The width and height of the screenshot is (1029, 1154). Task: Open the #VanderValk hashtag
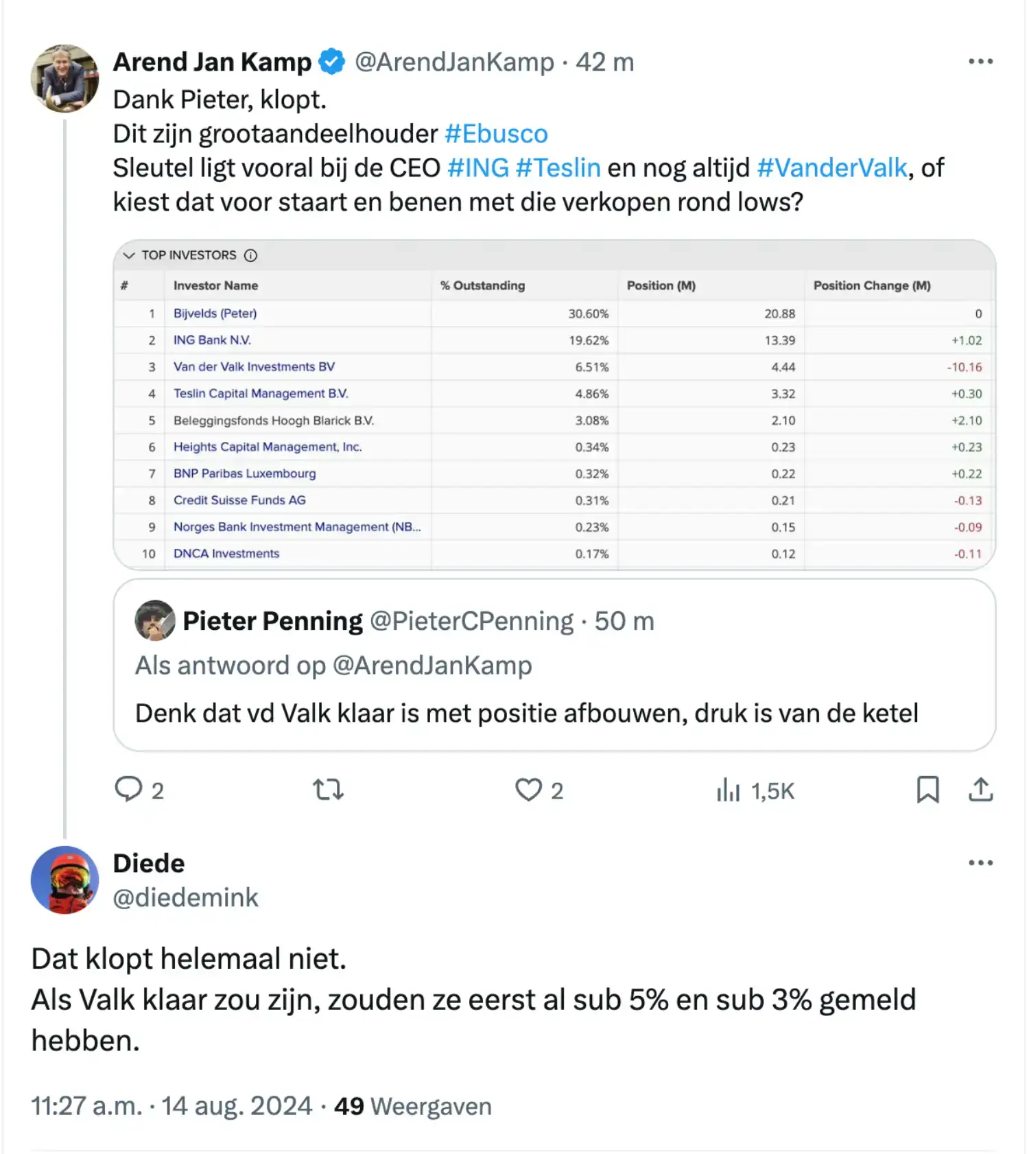pos(832,168)
